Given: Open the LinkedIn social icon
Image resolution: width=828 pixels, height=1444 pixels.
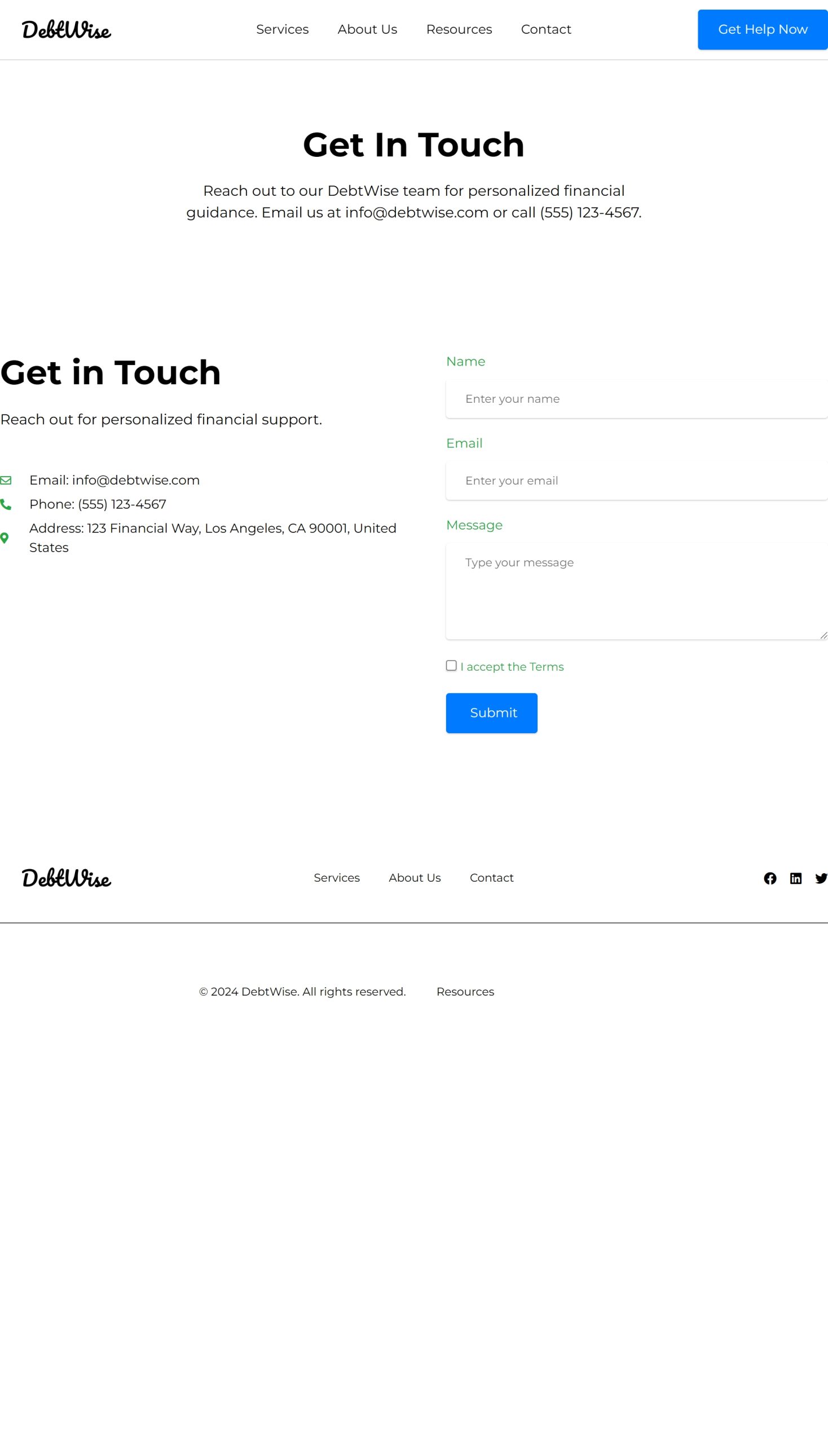Looking at the screenshot, I should pyautogui.click(x=796, y=879).
